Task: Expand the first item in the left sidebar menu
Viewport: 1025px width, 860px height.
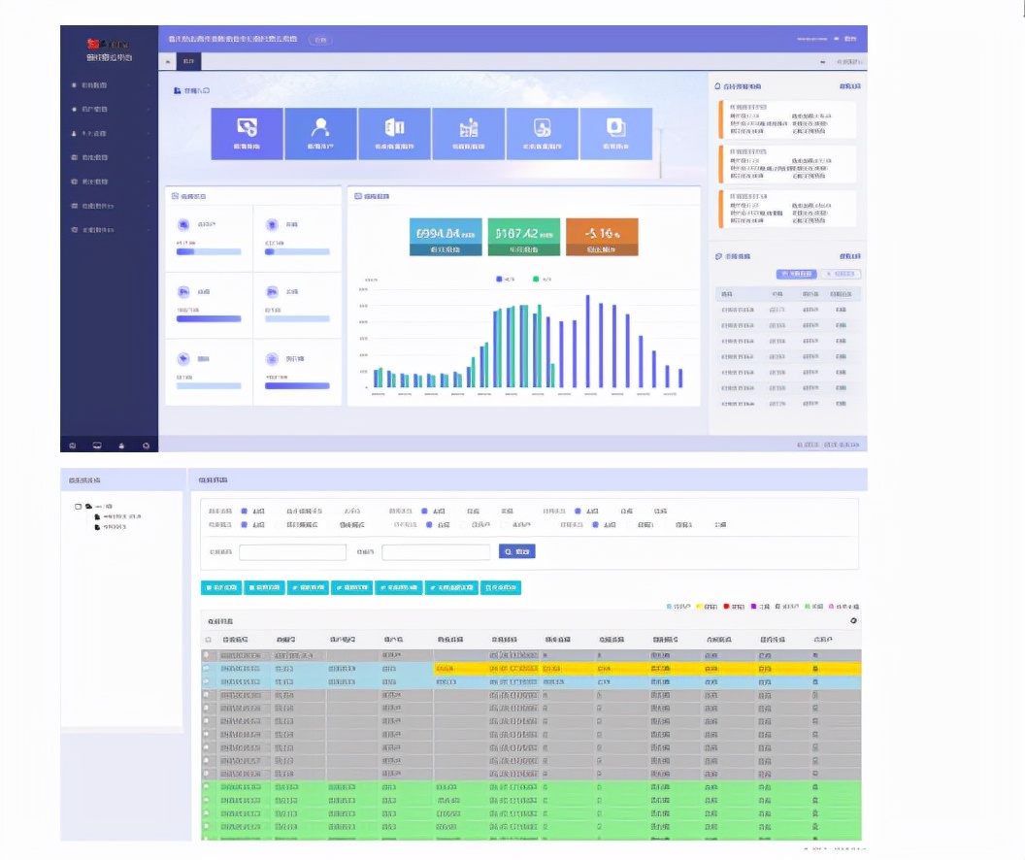Action: point(109,85)
